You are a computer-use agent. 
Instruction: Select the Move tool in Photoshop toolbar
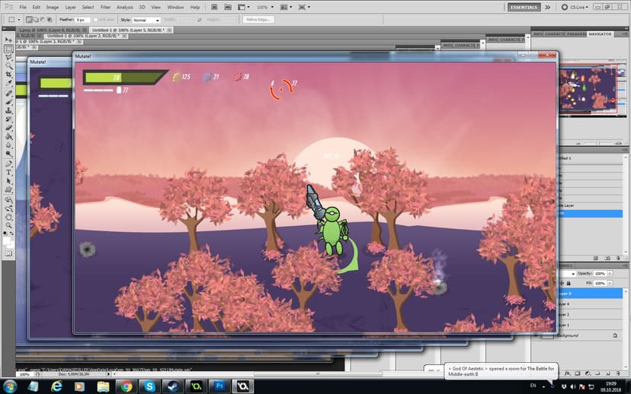coord(8,40)
